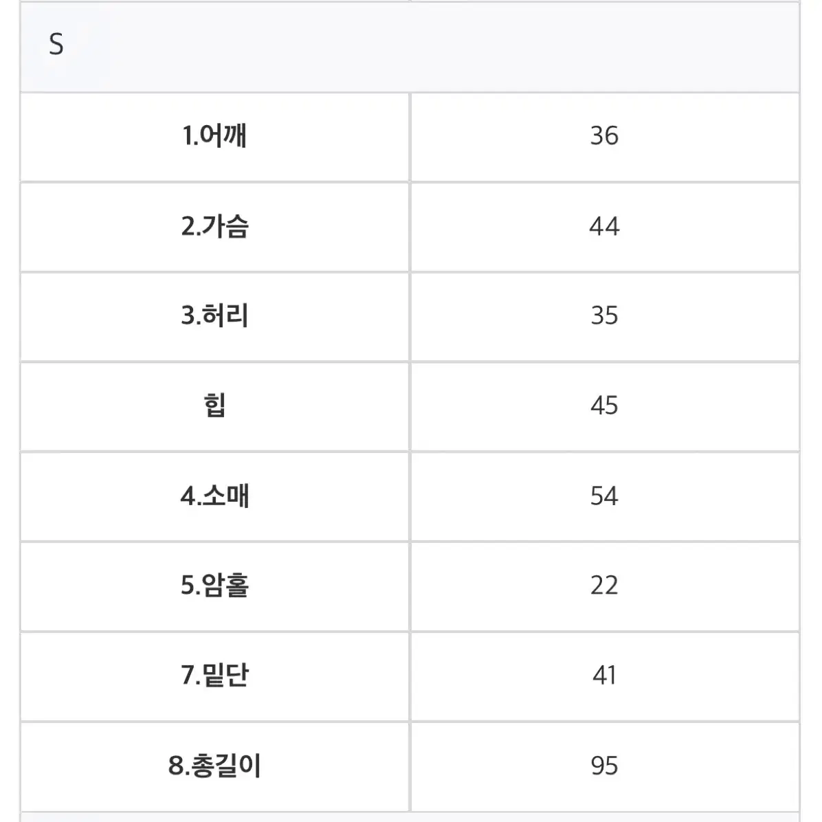Click the 힙 label cell
The height and width of the screenshot is (822, 822).
tap(214, 407)
